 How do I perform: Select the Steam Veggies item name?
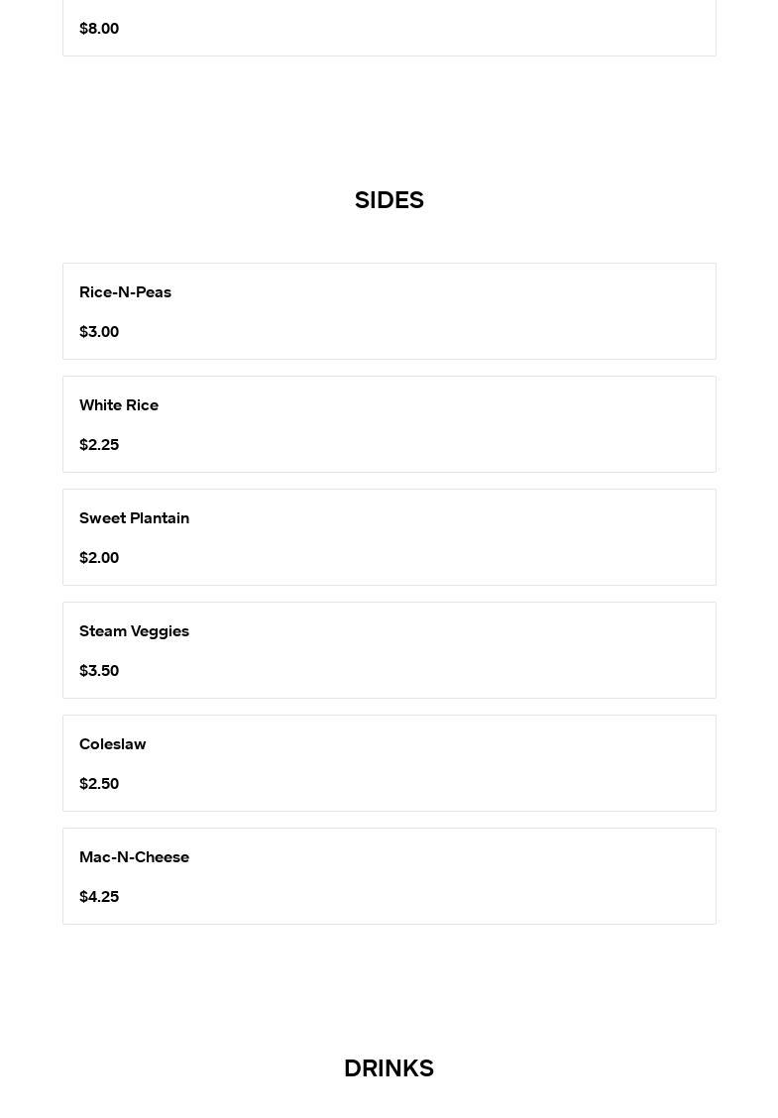(x=134, y=631)
